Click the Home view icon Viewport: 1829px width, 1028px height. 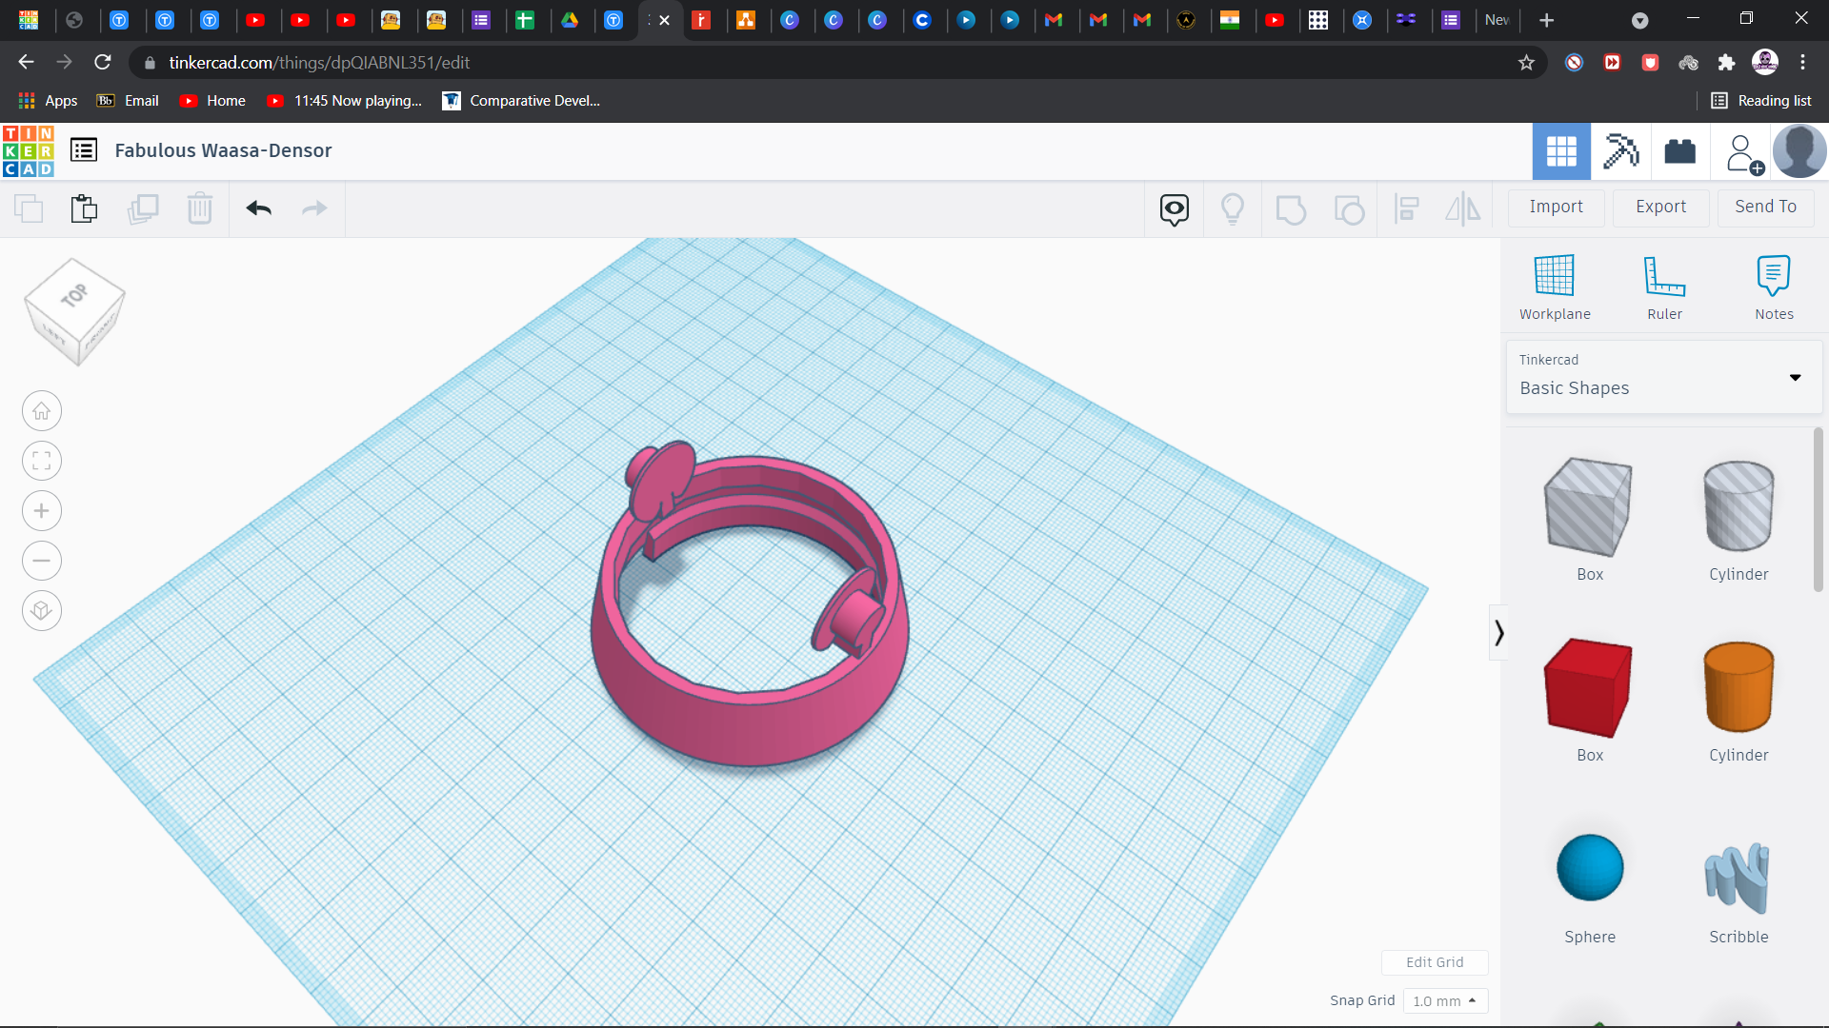click(42, 411)
